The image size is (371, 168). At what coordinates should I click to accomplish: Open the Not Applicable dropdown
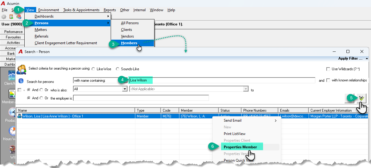coord(246,89)
